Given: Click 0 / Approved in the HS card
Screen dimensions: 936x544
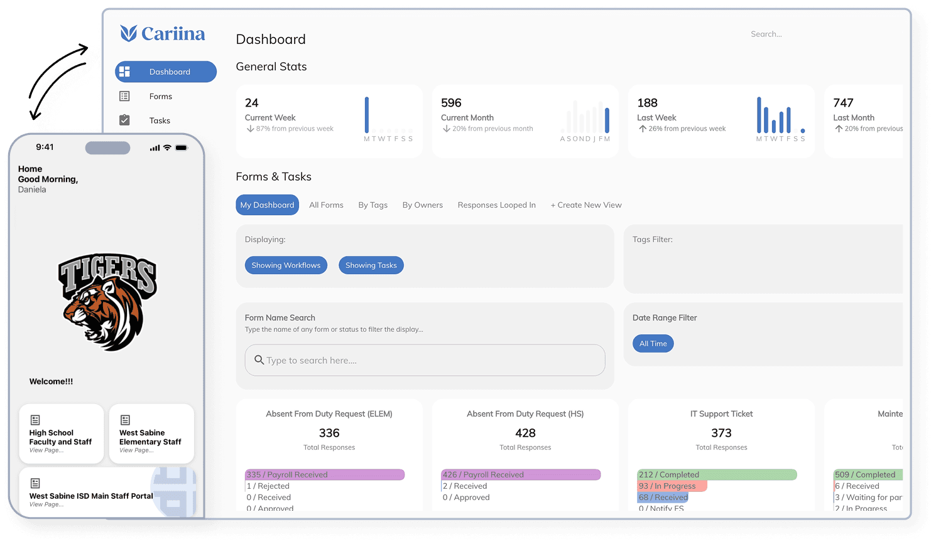Looking at the screenshot, I should tap(466, 497).
